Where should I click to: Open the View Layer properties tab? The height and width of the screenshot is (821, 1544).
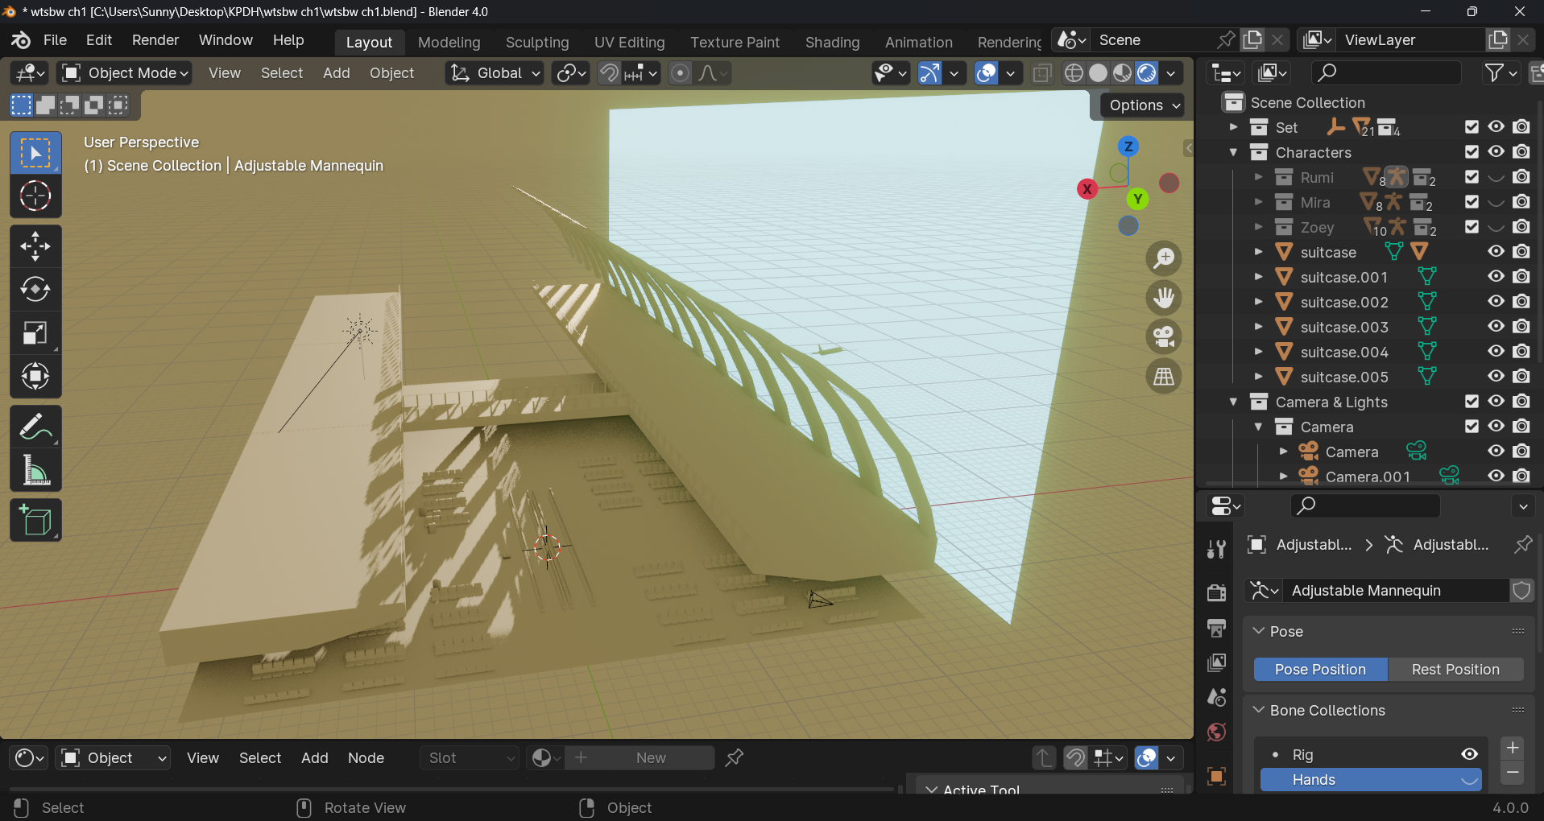tap(1216, 662)
